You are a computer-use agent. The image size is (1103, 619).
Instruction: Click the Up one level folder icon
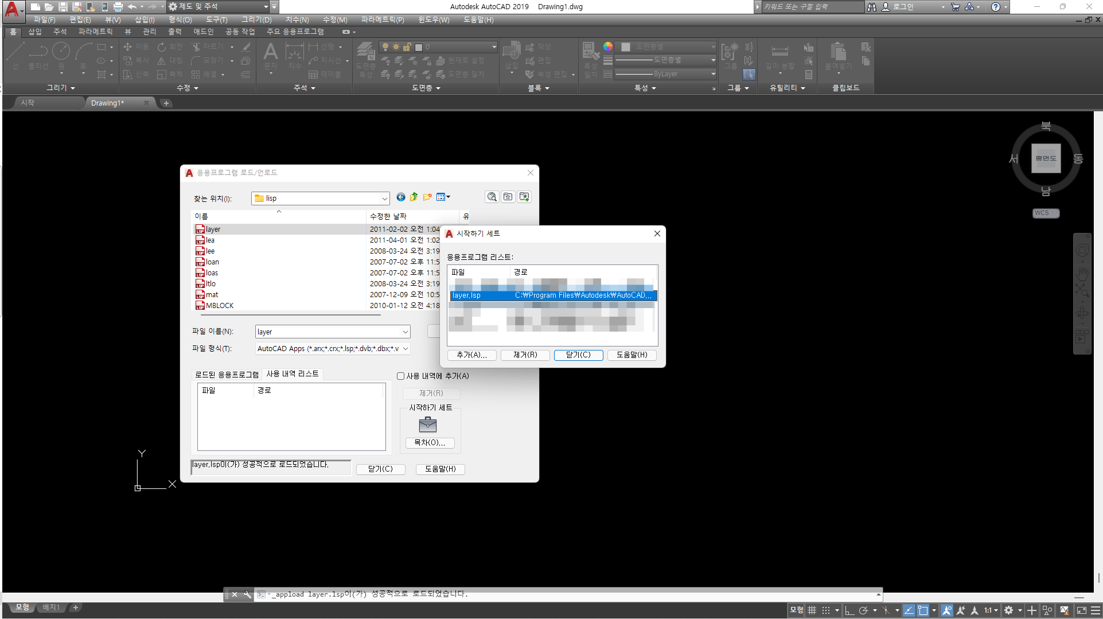click(x=414, y=197)
